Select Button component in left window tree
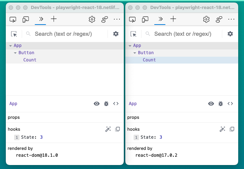 [x=26, y=53]
